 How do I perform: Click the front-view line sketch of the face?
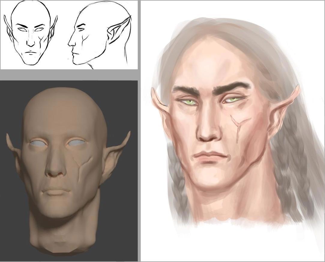click(31, 33)
